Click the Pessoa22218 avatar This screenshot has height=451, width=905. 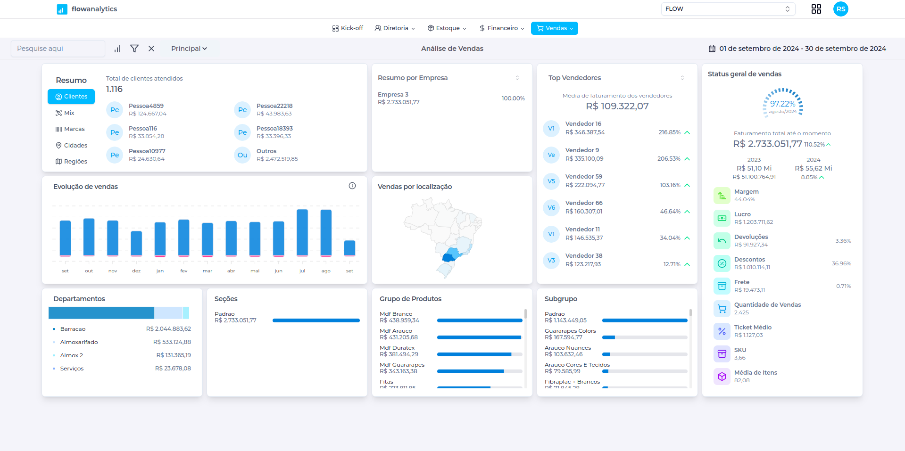242,110
